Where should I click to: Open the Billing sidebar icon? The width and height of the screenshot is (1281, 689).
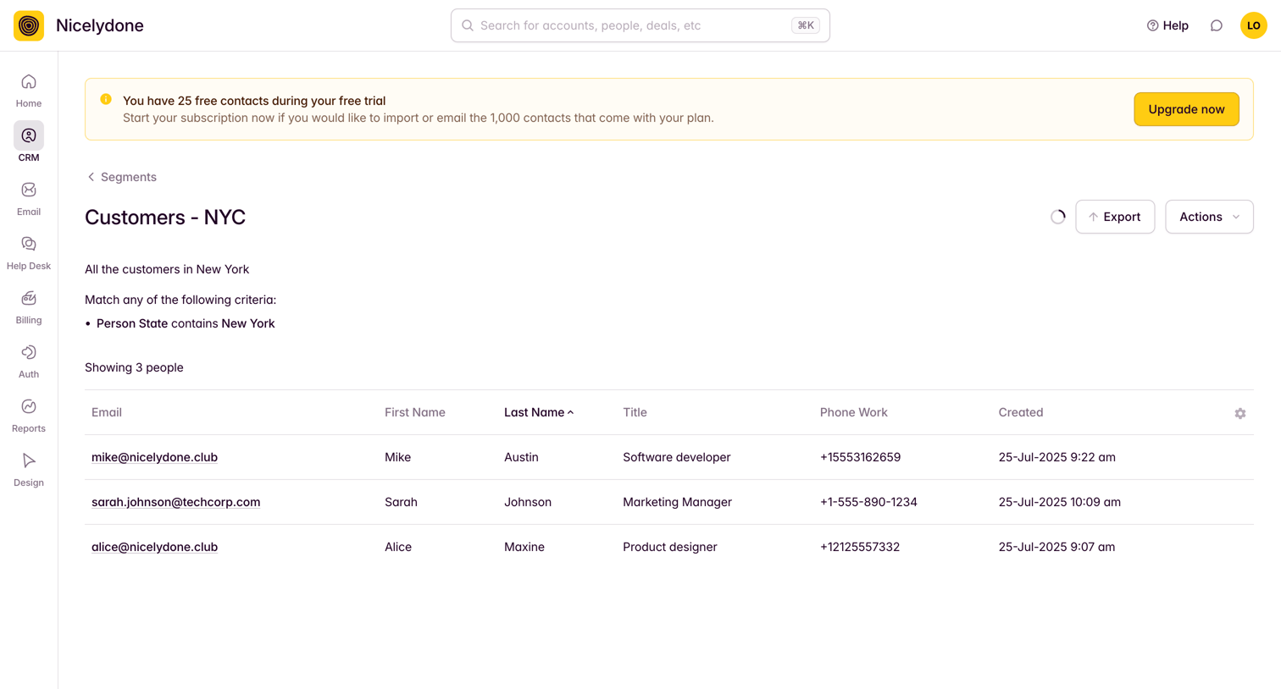pyautogui.click(x=29, y=299)
